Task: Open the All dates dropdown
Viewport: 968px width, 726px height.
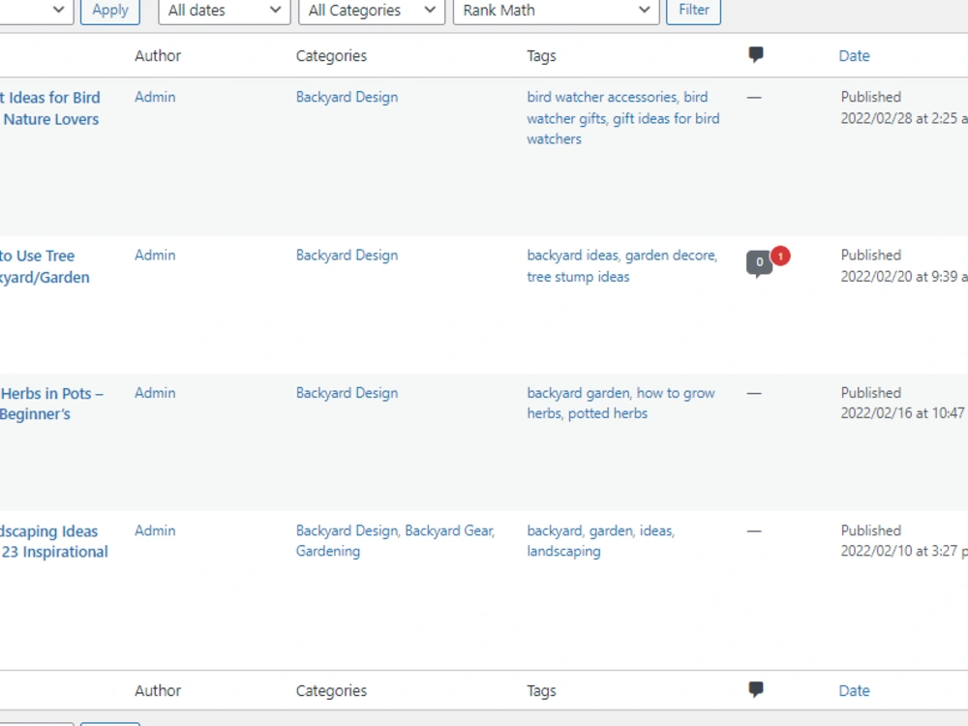Action: pyautogui.click(x=225, y=11)
